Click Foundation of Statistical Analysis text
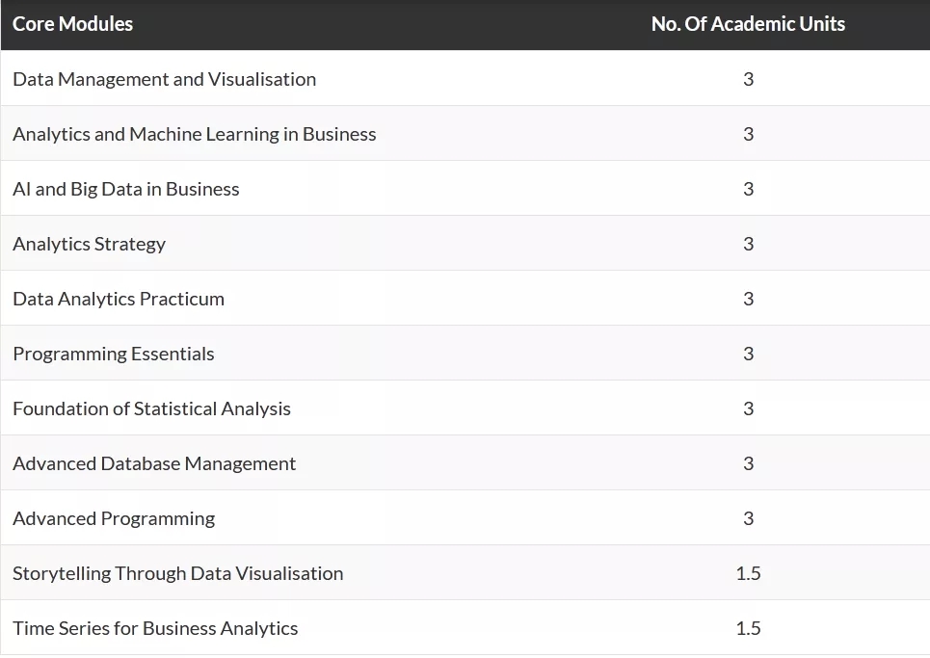 152,408
